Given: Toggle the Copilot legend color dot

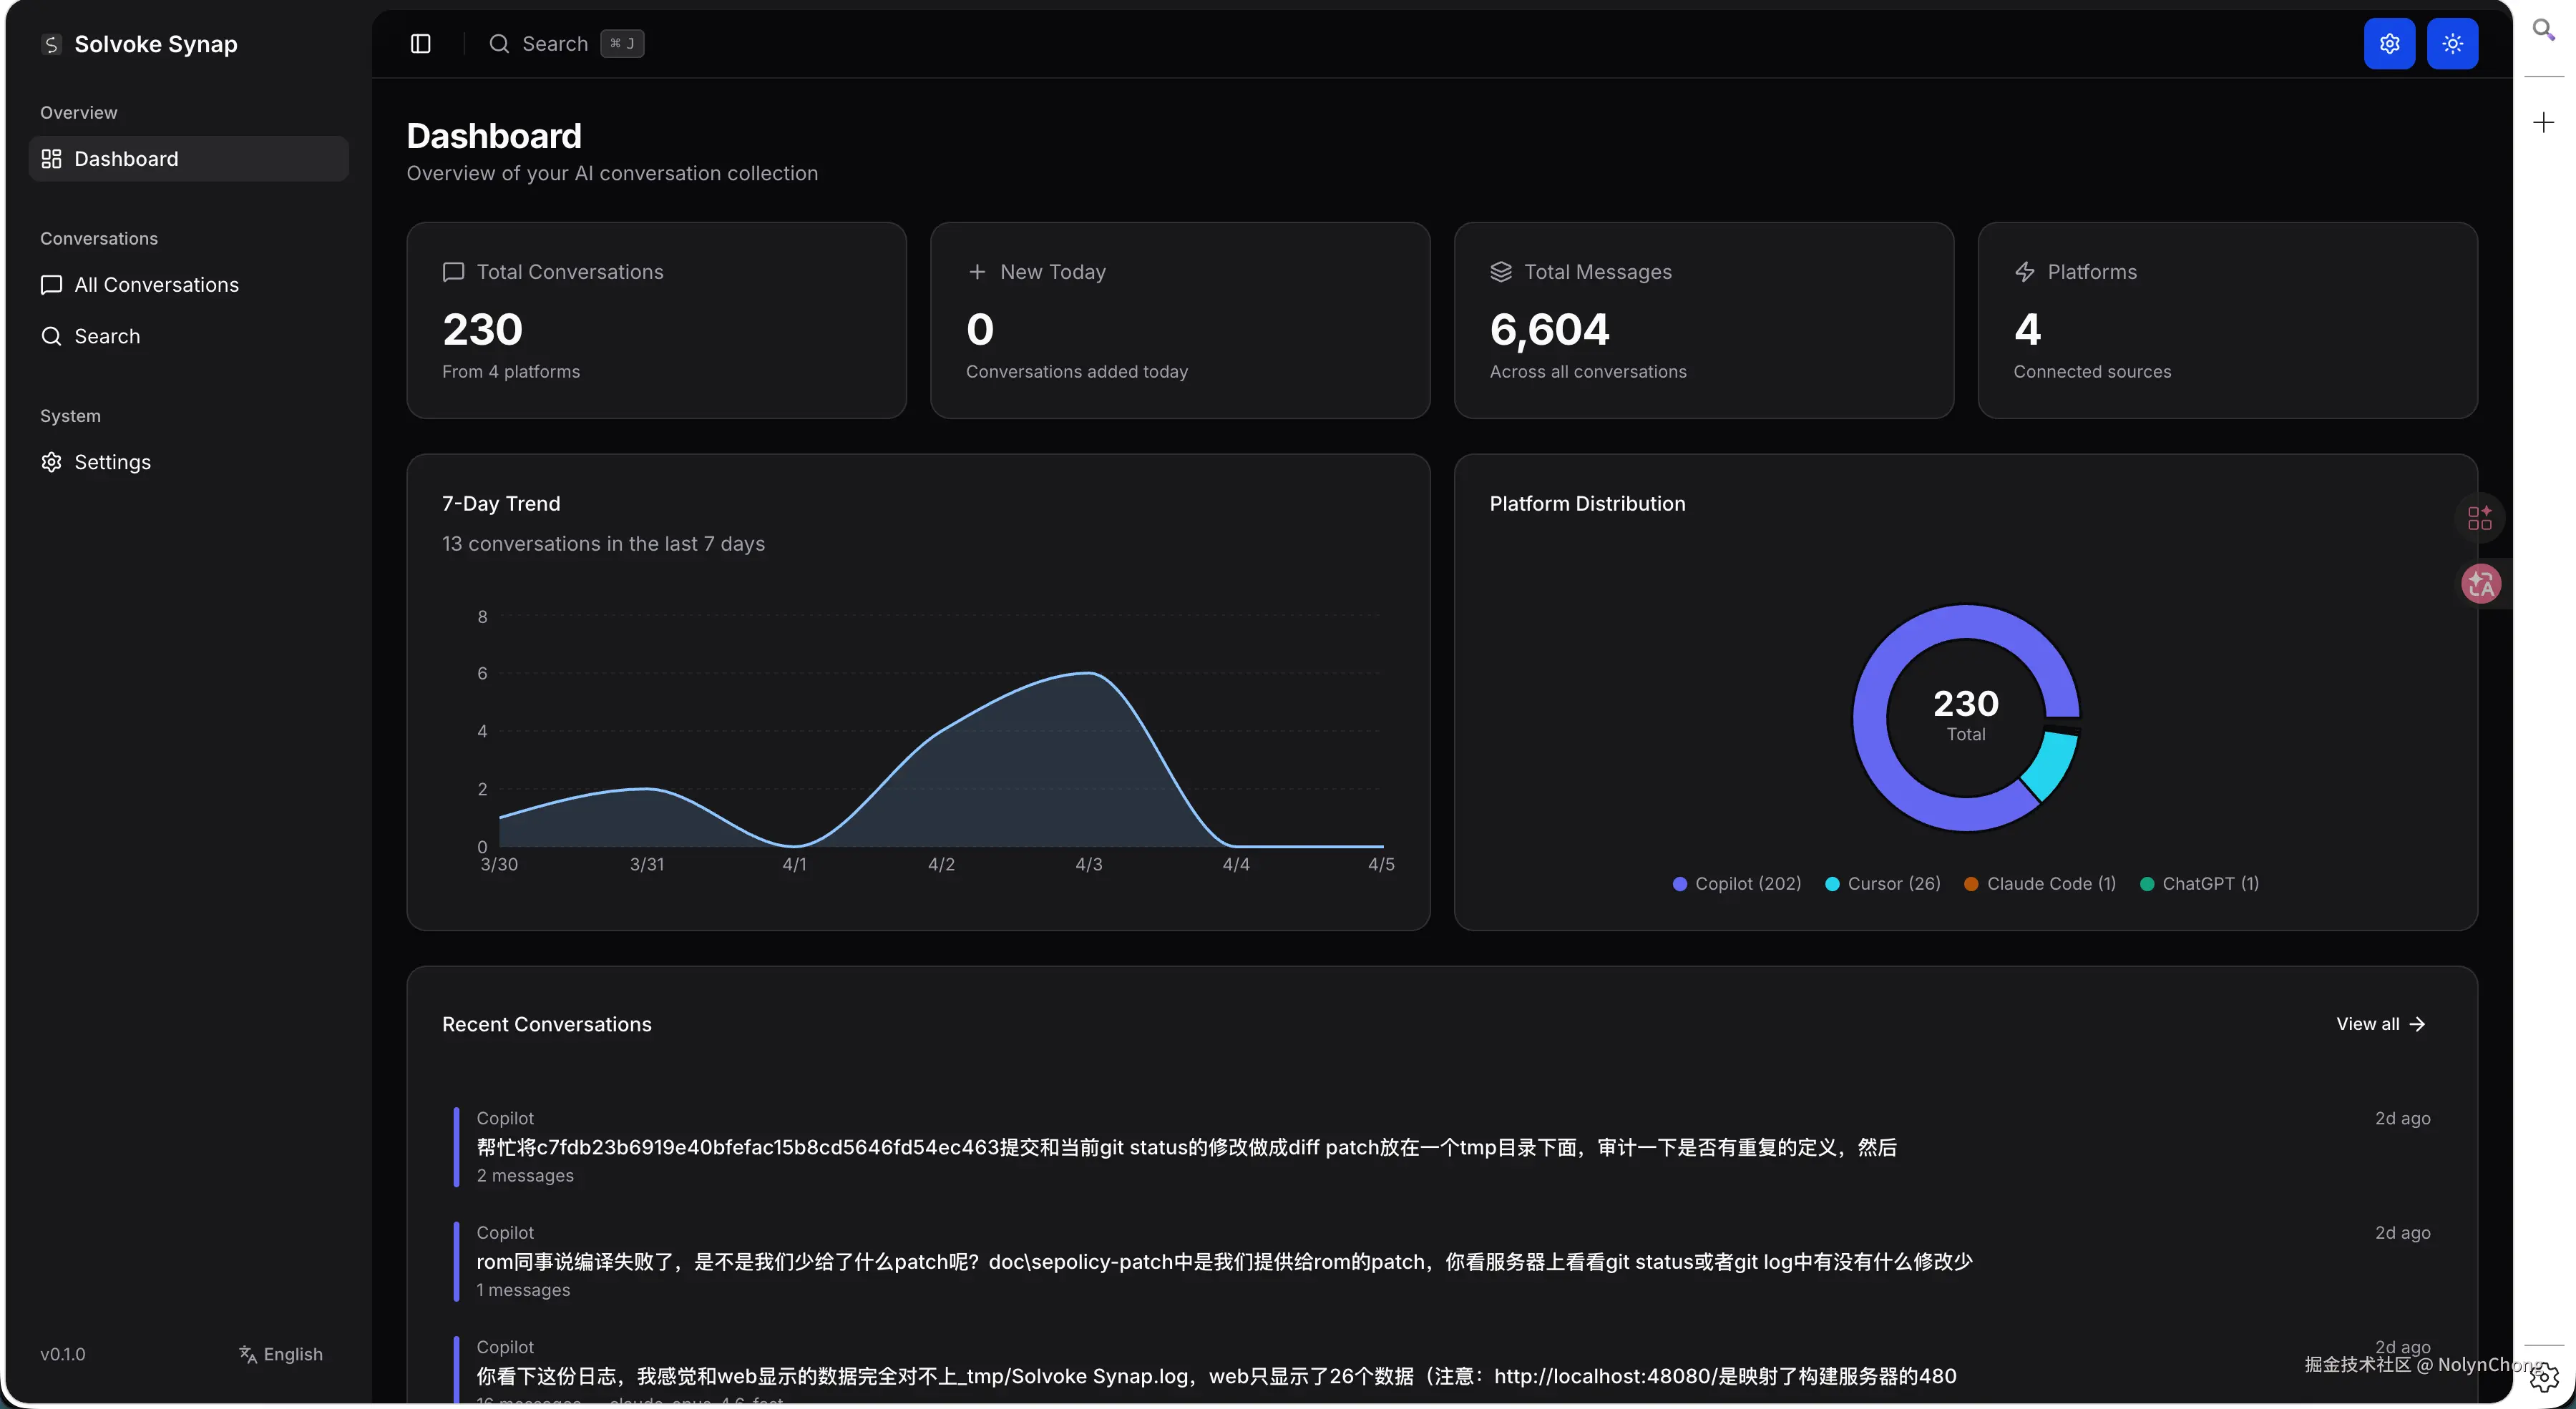Looking at the screenshot, I should [x=1680, y=884].
